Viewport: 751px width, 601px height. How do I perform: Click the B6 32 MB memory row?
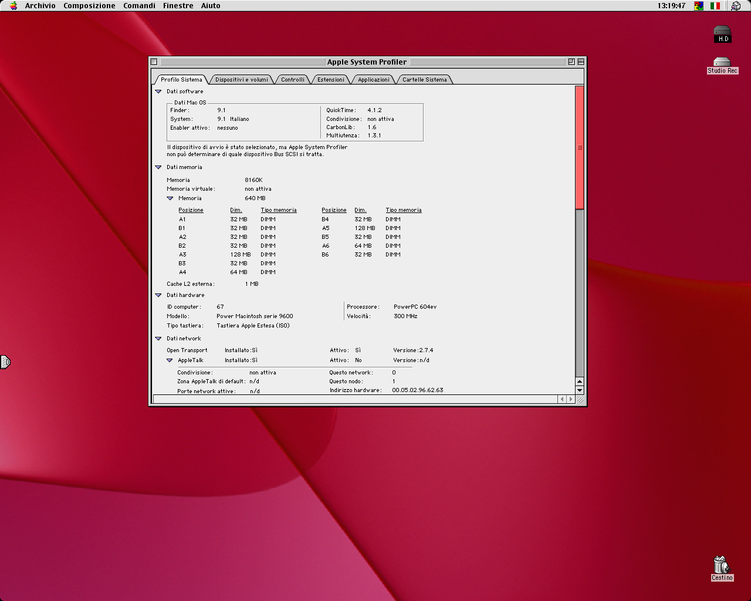(361, 255)
